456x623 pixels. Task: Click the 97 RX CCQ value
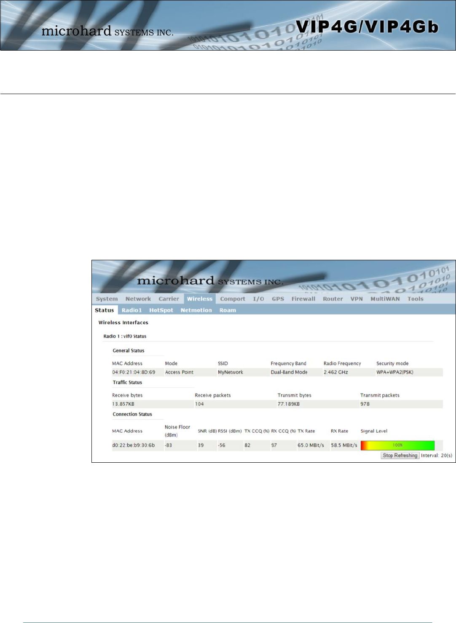click(274, 445)
